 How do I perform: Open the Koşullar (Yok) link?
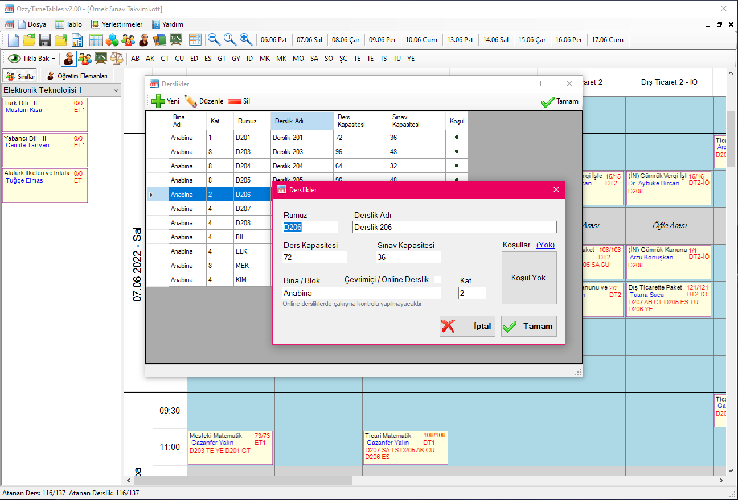tap(545, 245)
